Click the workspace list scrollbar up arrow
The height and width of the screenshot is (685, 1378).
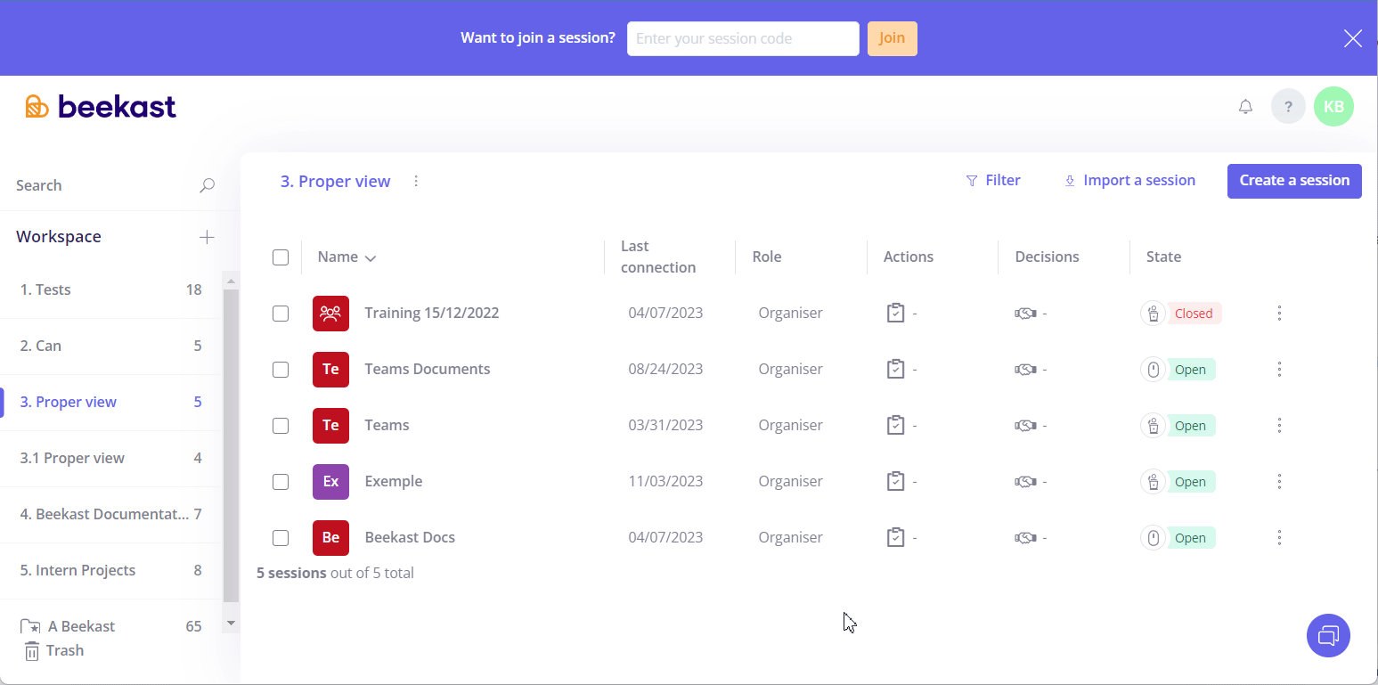tap(231, 281)
